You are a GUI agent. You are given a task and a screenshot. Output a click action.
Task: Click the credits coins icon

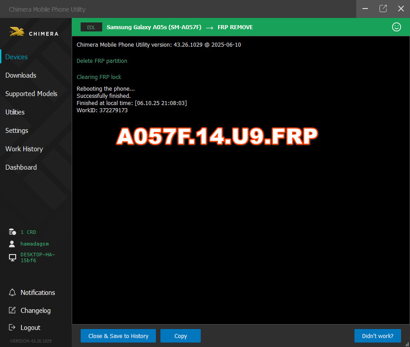[x=12, y=232]
